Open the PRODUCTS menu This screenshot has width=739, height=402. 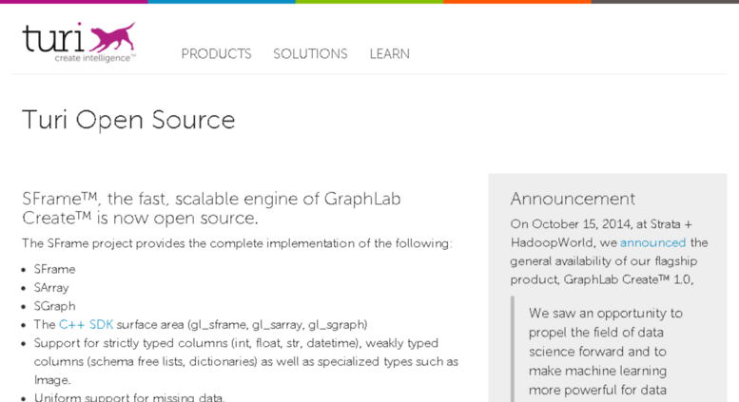[x=216, y=54]
